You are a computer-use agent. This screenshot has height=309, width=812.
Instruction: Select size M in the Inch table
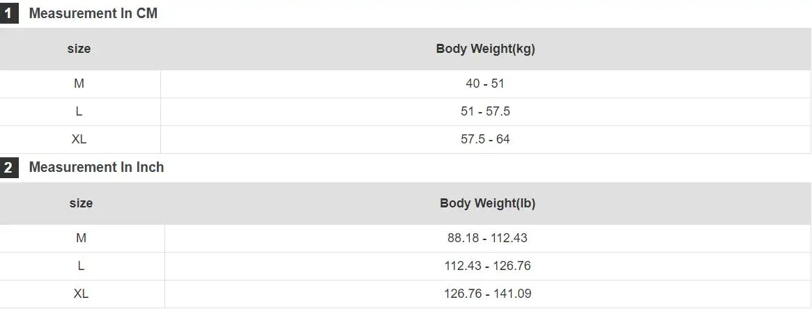(x=81, y=238)
